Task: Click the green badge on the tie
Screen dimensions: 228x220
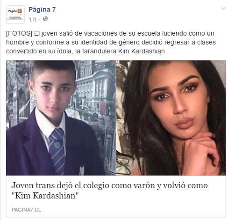Action: (57, 145)
